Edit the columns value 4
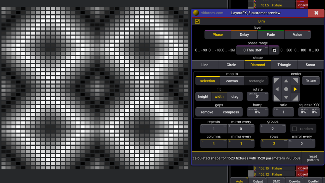The image size is (325, 183). click(x=213, y=144)
